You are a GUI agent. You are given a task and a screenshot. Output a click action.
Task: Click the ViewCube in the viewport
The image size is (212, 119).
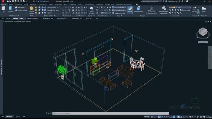pyautogui.click(x=203, y=32)
